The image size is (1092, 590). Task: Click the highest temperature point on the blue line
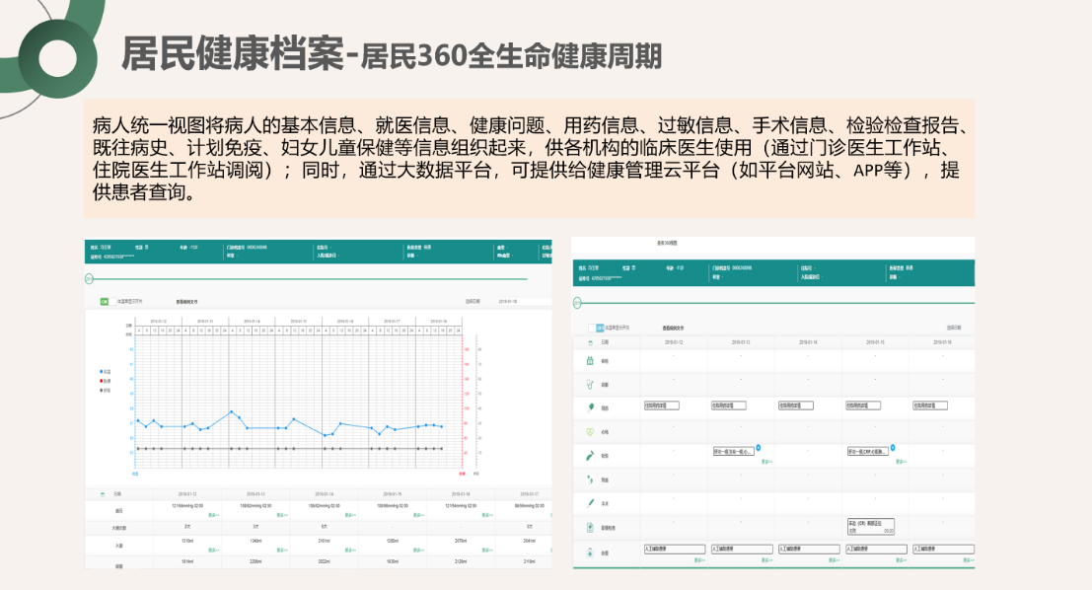point(231,411)
